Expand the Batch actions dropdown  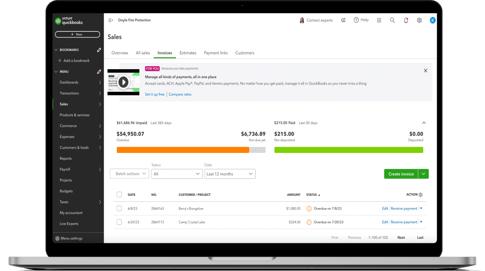click(x=130, y=174)
